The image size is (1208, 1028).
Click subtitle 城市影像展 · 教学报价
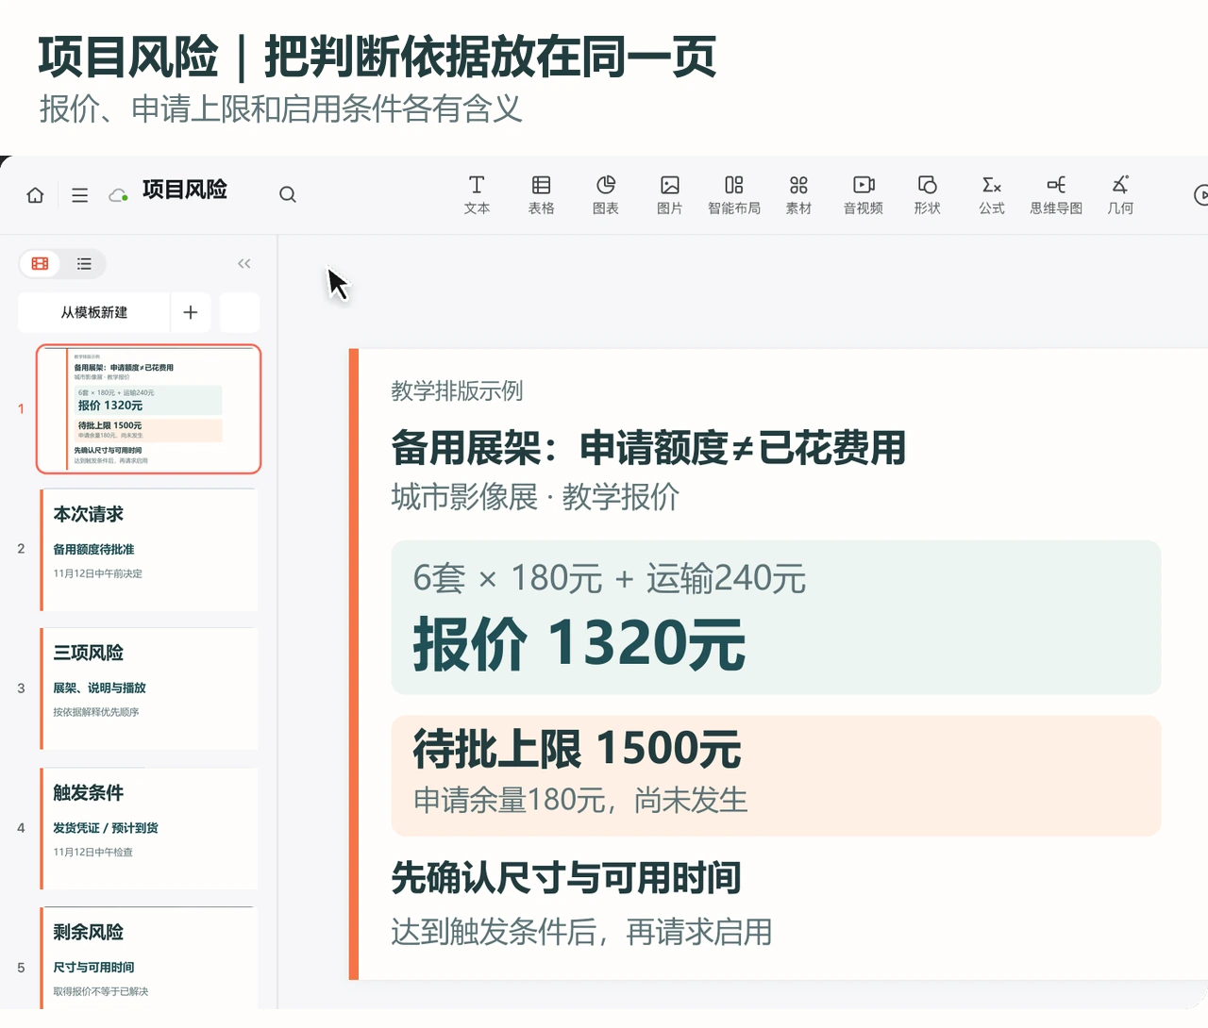(x=535, y=497)
